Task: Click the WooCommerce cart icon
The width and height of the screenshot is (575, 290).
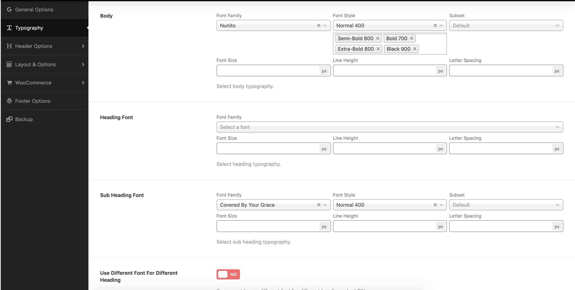Action: pyautogui.click(x=9, y=83)
